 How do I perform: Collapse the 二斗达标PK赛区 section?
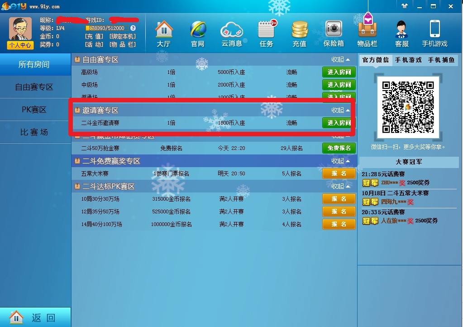340,186
